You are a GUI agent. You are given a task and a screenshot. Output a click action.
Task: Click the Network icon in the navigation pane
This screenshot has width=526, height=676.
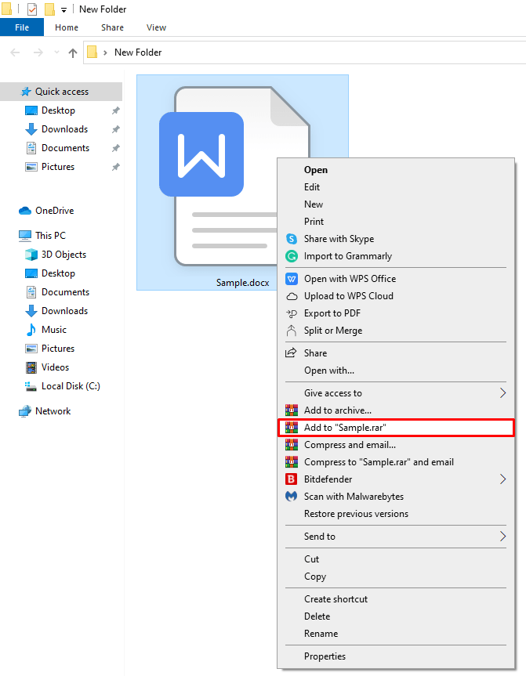pyautogui.click(x=25, y=411)
